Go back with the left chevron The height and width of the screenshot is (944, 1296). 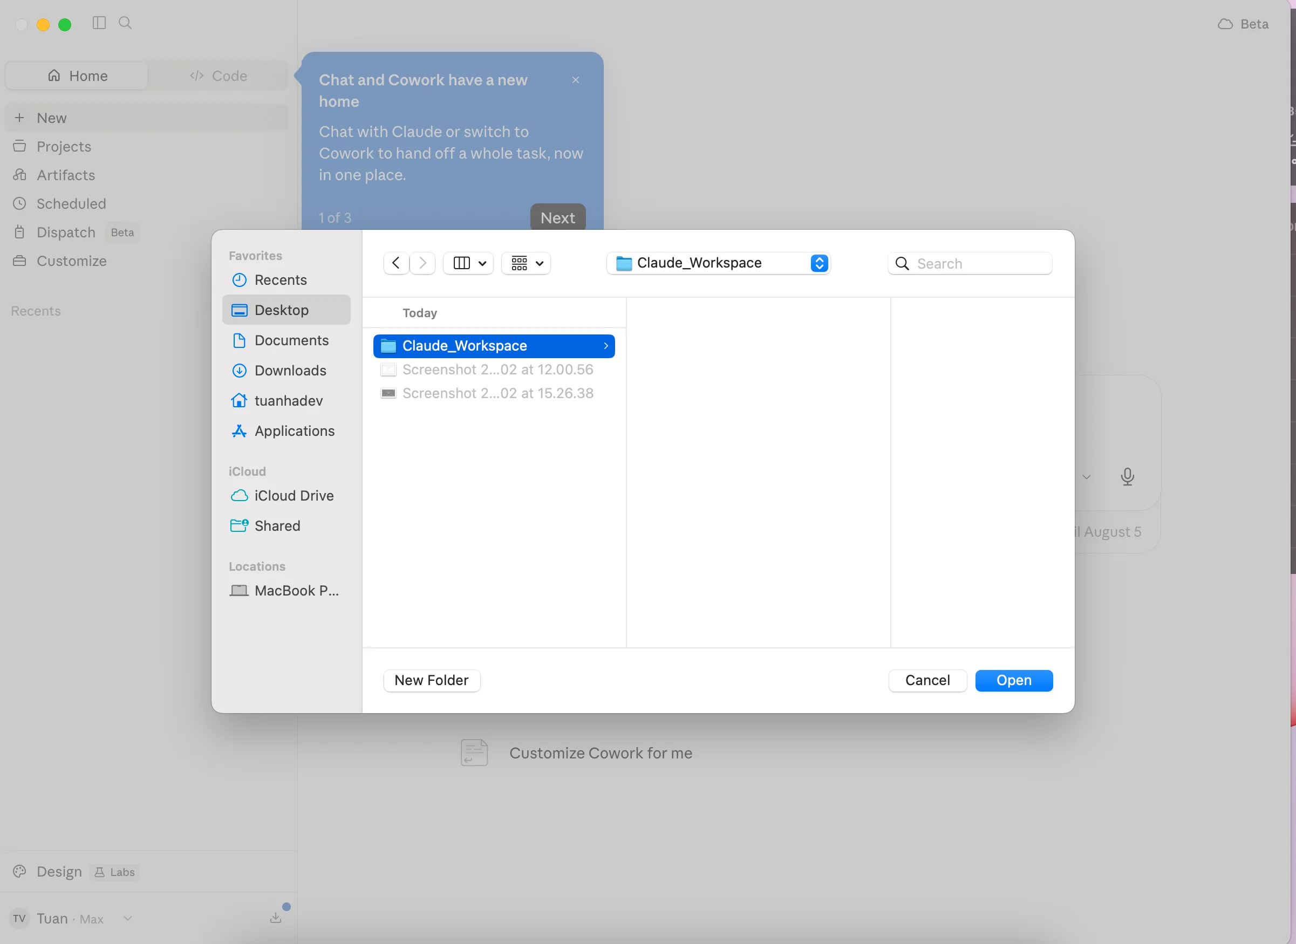[x=396, y=263]
